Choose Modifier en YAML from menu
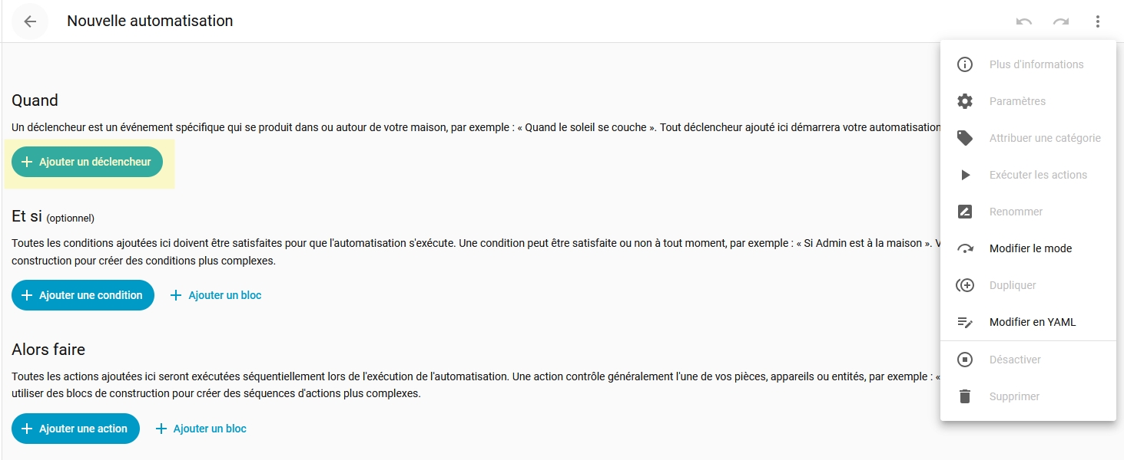1124x460 pixels. click(1032, 322)
